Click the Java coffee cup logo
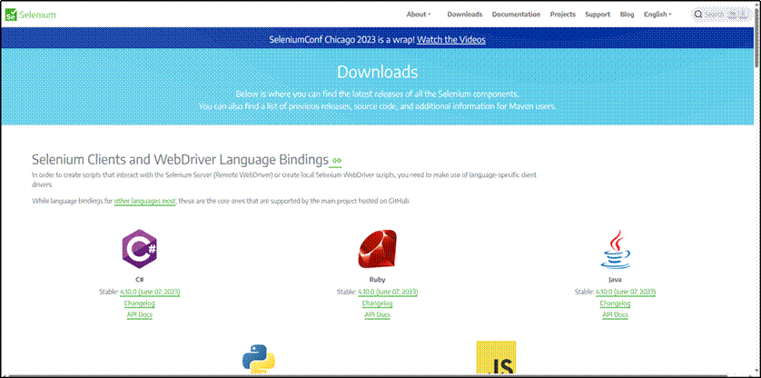The height and width of the screenshot is (378, 761). pyautogui.click(x=615, y=249)
